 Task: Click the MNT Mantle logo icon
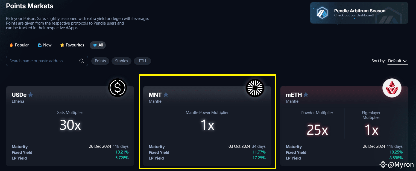coord(254,88)
